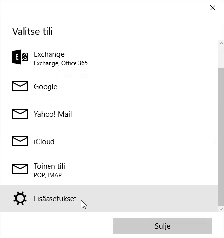Viewport: 224px width, 238px height.
Task: Click the account list scrollbar thumb
Action: click(x=221, y=137)
